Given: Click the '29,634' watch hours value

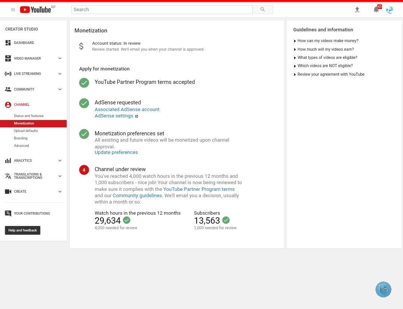Looking at the screenshot, I should tap(107, 220).
